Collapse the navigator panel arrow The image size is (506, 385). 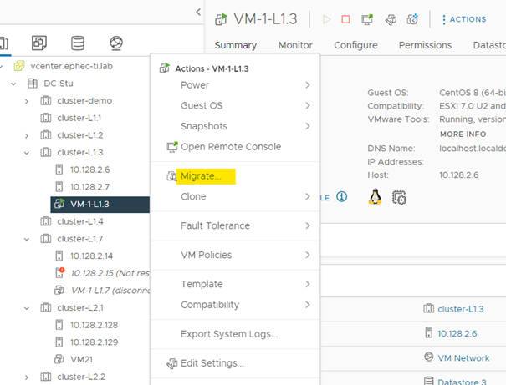click(198, 13)
